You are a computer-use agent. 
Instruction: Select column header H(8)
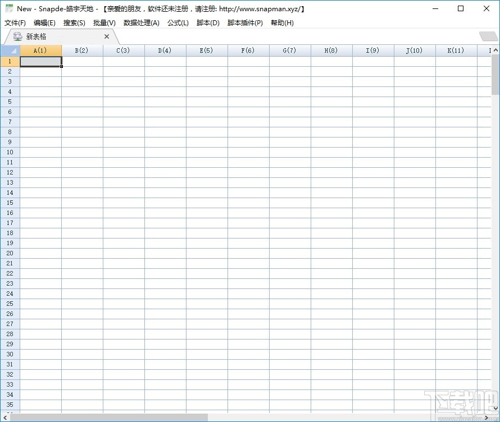coord(331,51)
